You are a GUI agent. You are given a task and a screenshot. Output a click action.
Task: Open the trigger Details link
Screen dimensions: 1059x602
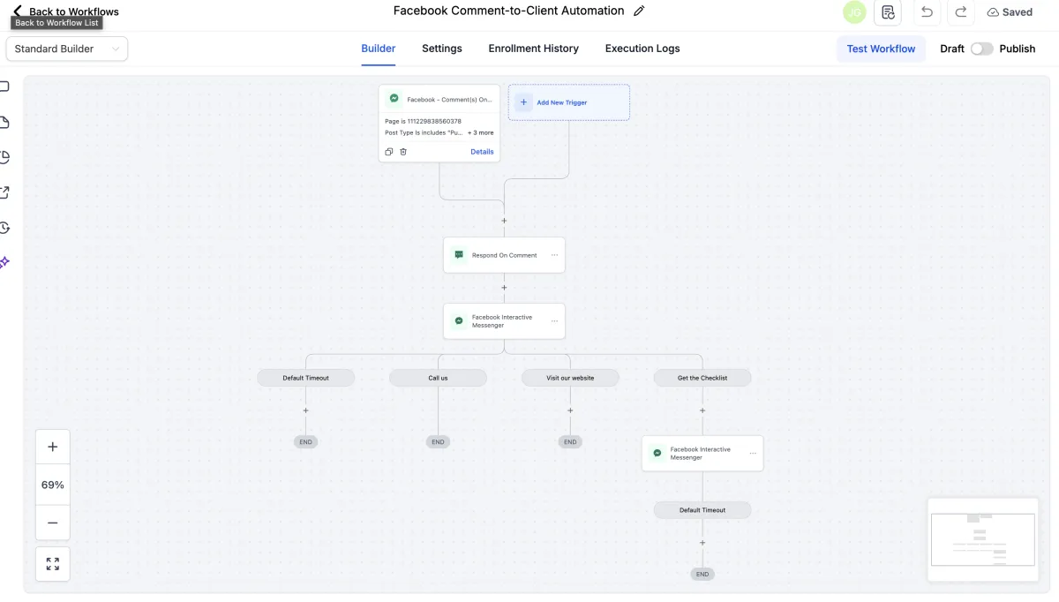click(x=482, y=152)
